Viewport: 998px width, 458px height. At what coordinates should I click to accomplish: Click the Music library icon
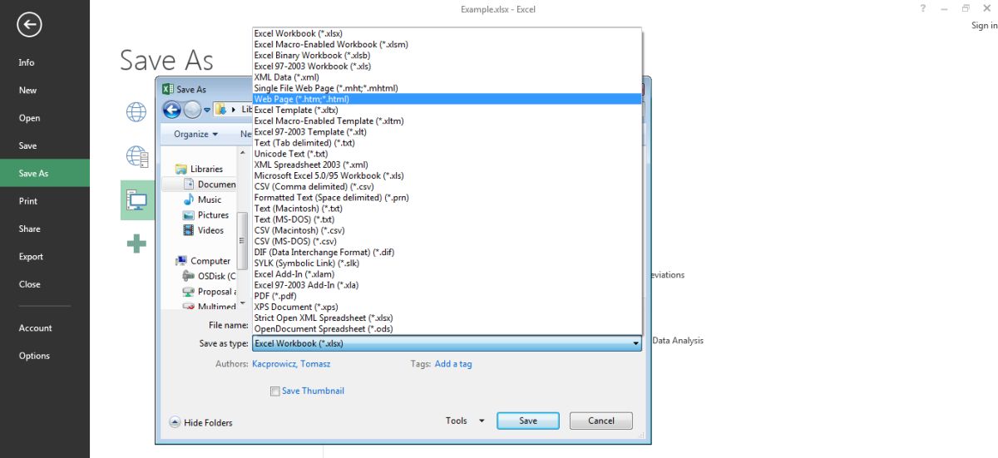tap(189, 199)
